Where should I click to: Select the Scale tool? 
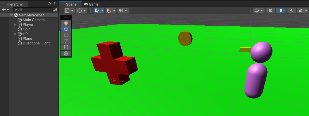coord(66,41)
